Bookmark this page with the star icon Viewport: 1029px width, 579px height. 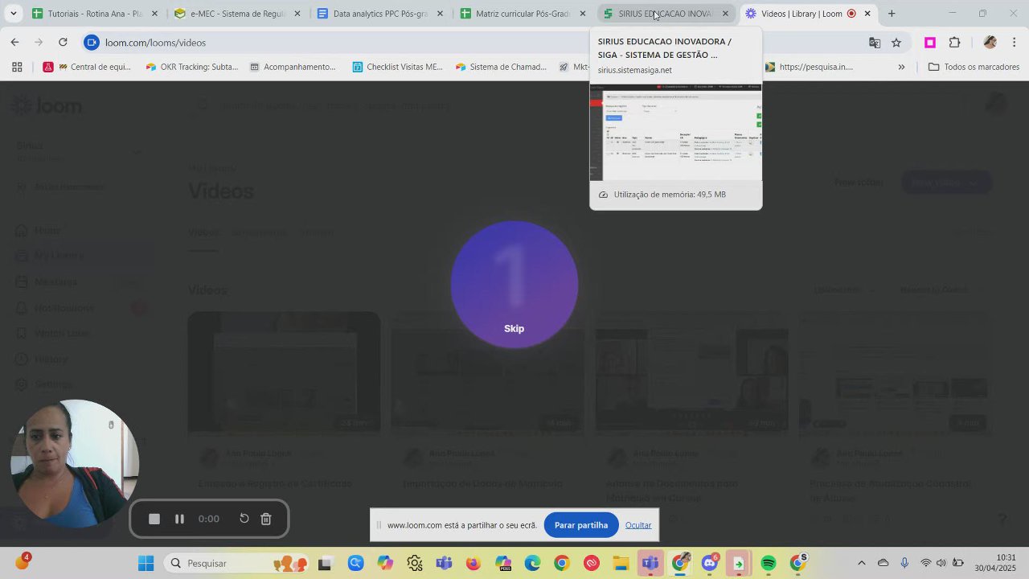click(x=896, y=43)
